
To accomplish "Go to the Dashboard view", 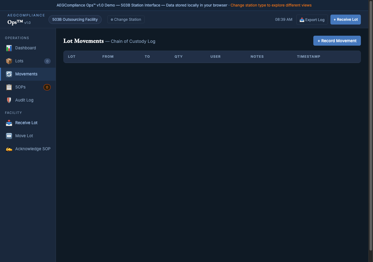I will (x=25, y=48).
